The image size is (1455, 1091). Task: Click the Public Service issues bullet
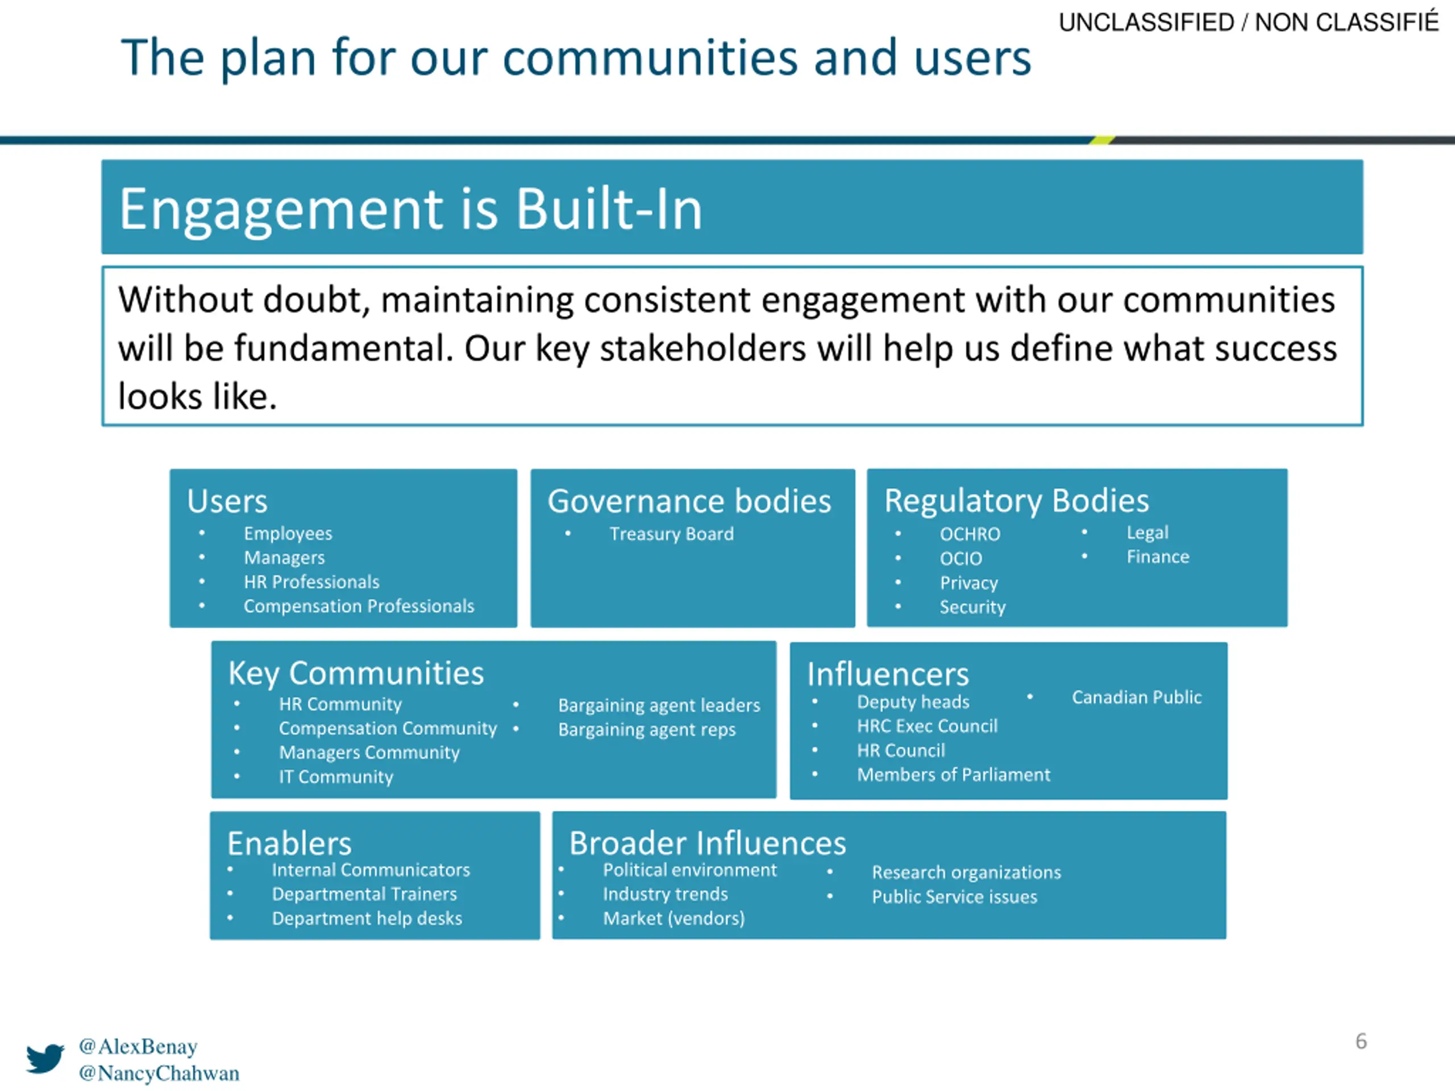(955, 897)
